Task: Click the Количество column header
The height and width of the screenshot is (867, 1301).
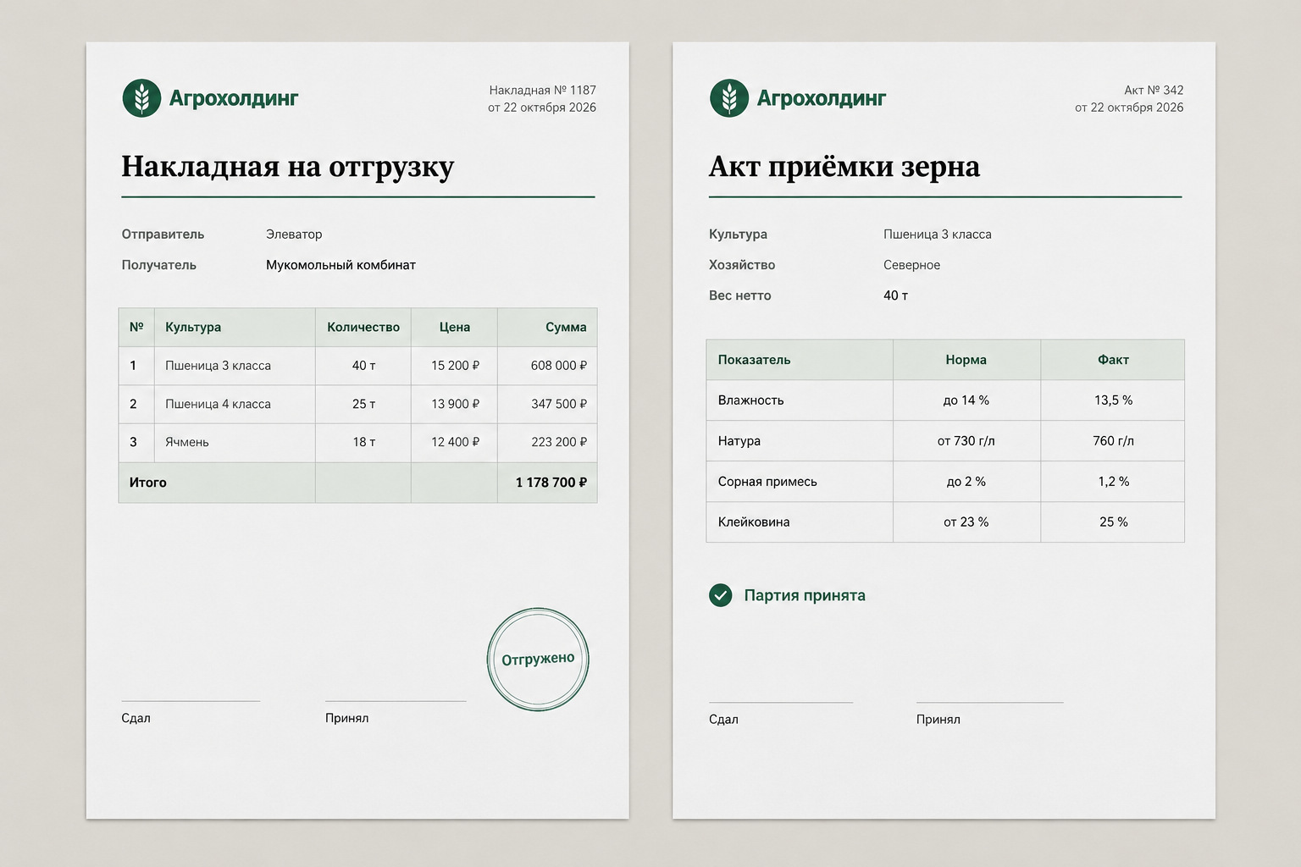Action: (x=363, y=327)
